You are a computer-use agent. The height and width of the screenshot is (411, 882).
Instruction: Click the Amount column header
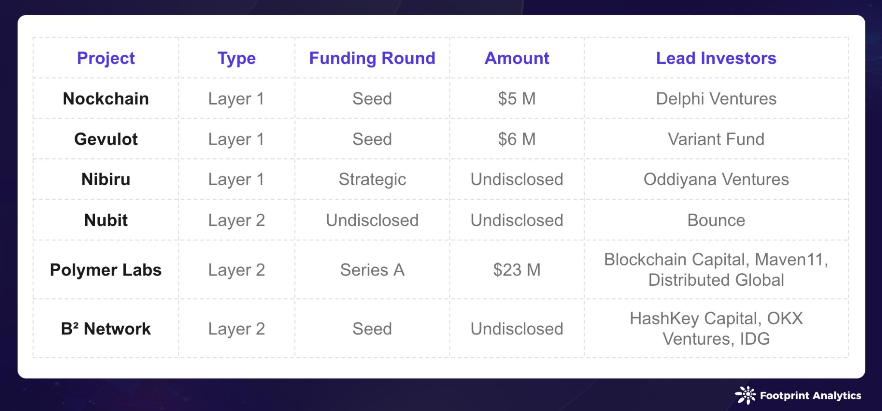coord(517,58)
